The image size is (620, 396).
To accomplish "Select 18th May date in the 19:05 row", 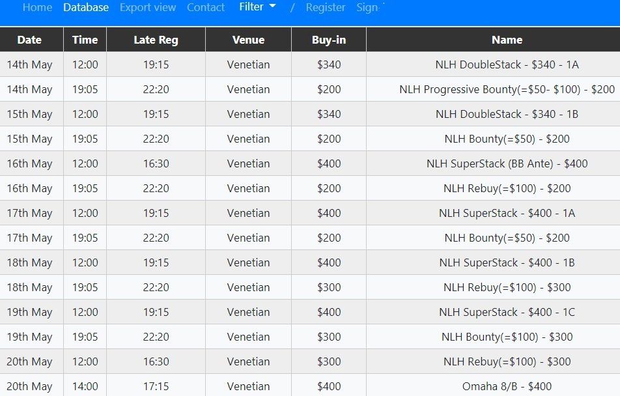I will click(32, 287).
